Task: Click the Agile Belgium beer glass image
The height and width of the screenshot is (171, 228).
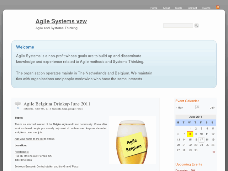Action: point(132,140)
